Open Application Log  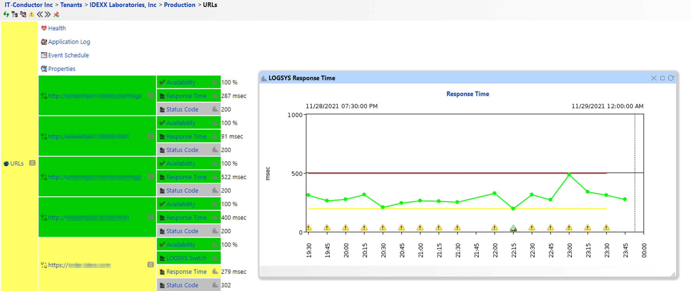(x=69, y=42)
